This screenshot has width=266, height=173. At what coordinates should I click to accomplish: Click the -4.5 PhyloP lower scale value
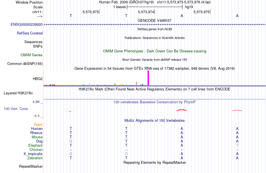36,116
